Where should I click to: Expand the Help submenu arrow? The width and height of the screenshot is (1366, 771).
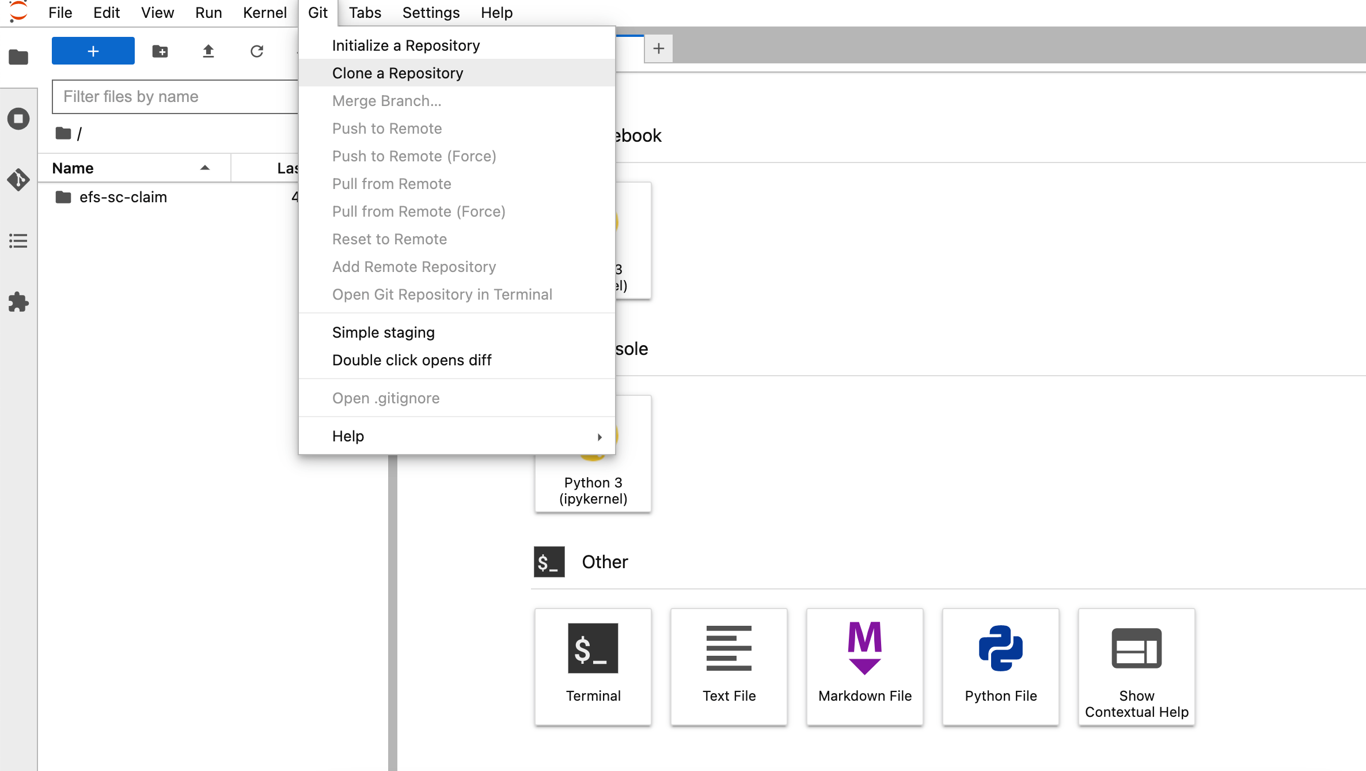click(x=599, y=437)
